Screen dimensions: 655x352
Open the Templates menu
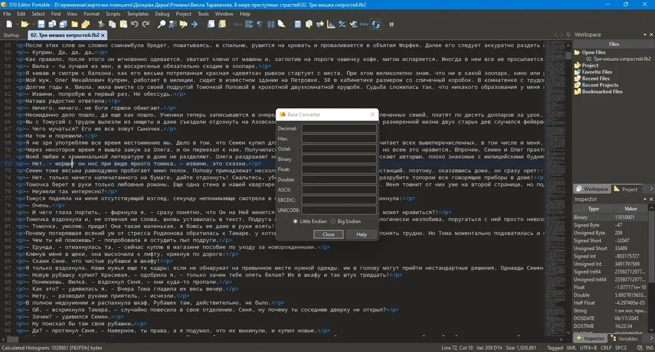[138, 14]
